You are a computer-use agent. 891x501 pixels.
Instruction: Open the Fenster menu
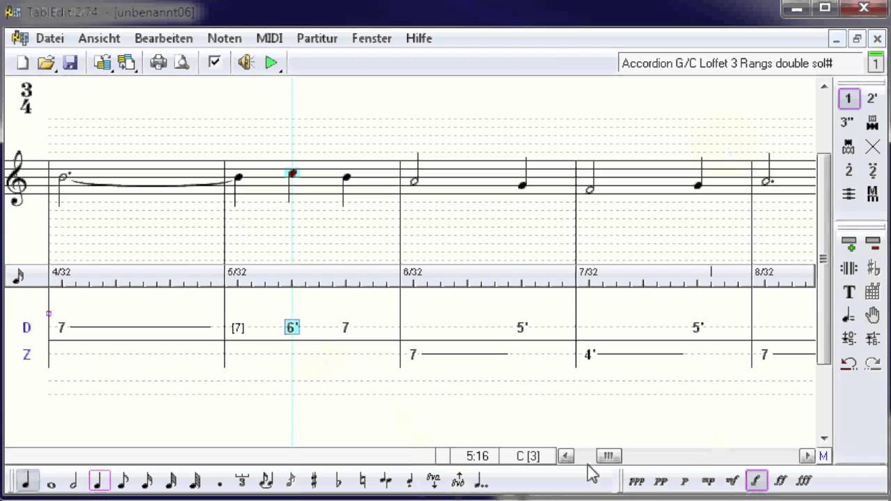(x=372, y=38)
